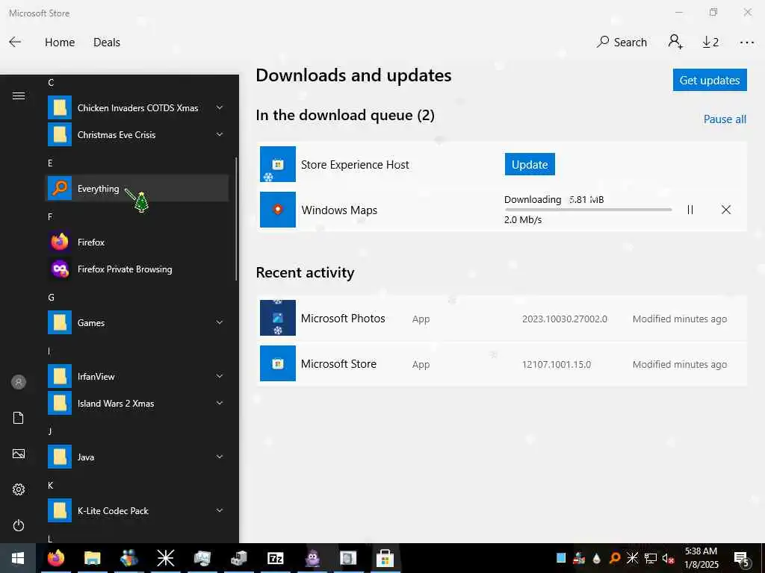Pause the Windows Maps download

click(690, 210)
